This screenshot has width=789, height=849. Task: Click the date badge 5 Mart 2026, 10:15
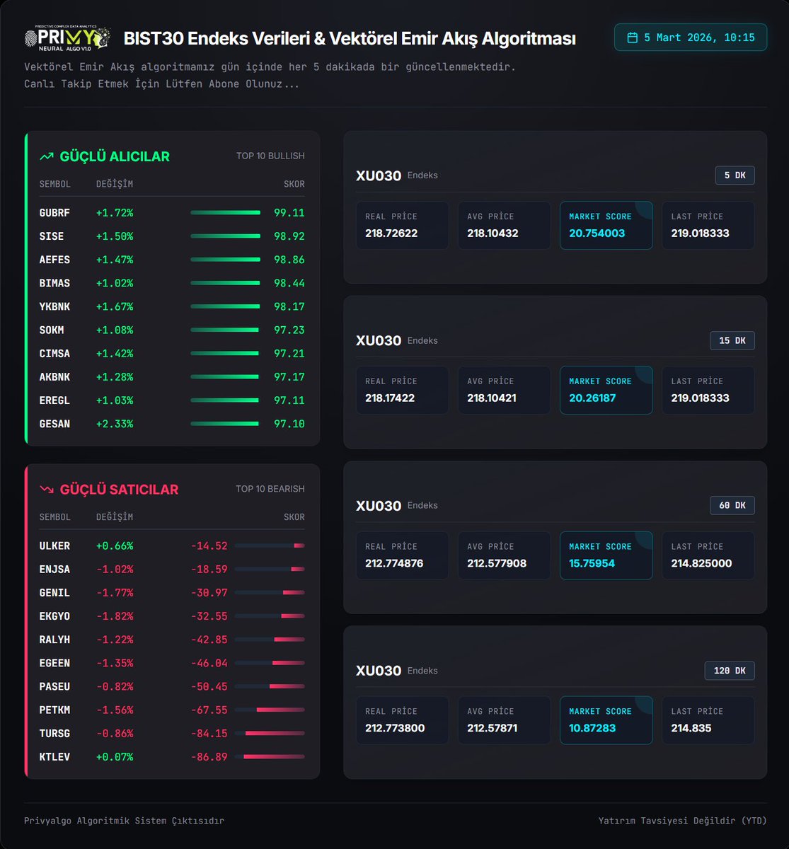coord(691,37)
